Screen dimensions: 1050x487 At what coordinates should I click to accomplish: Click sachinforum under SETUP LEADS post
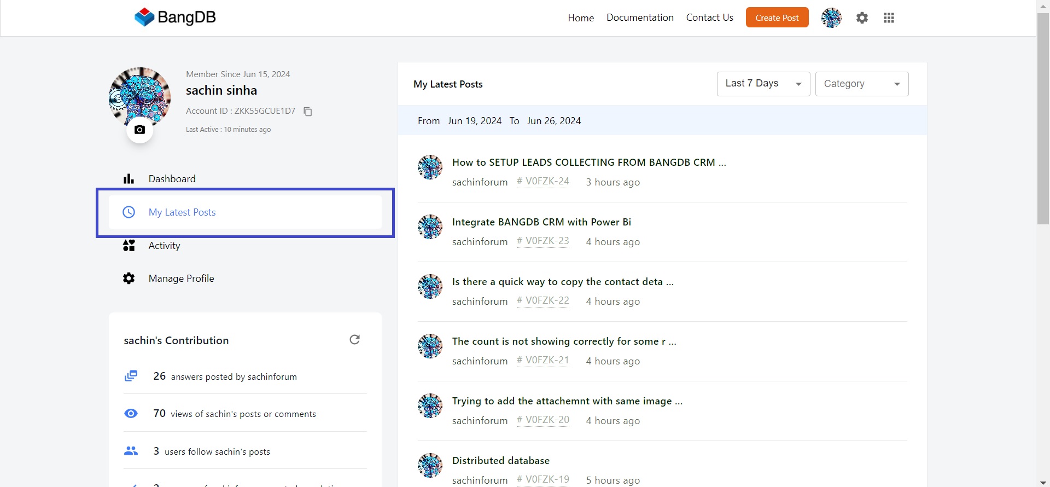480,182
